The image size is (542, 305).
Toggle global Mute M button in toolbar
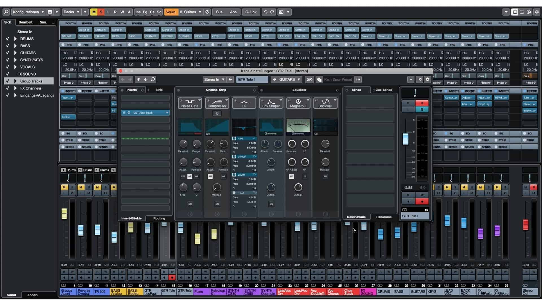94,12
